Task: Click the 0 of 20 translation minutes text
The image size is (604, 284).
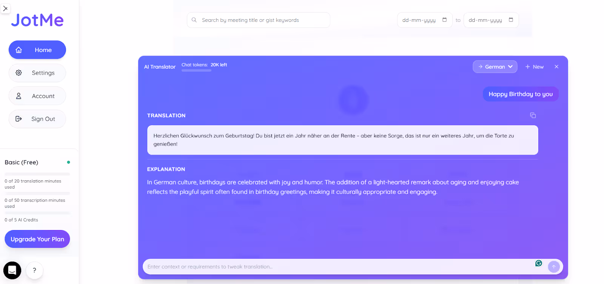Action: click(33, 184)
